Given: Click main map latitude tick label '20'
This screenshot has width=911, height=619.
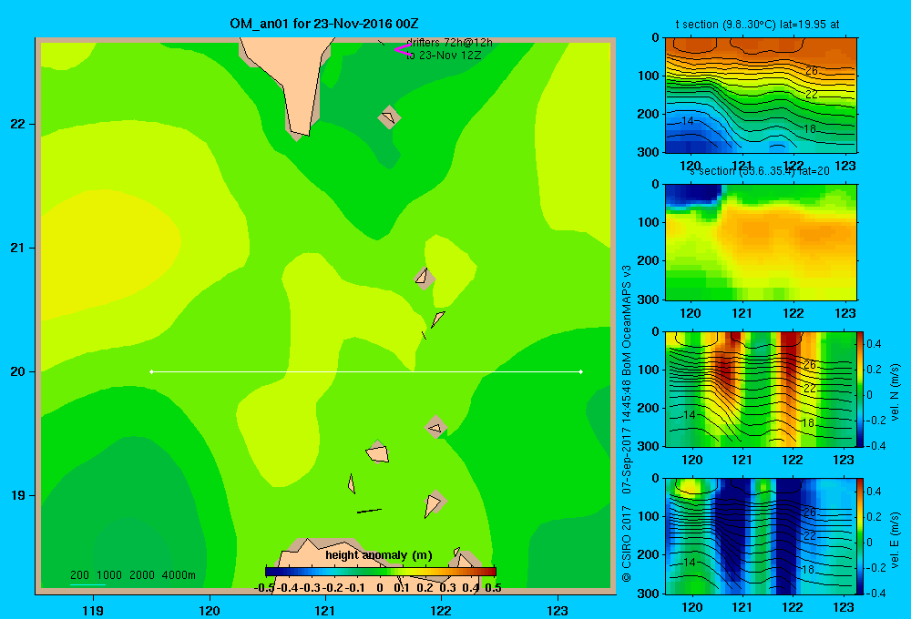Looking at the screenshot, I should pos(18,371).
